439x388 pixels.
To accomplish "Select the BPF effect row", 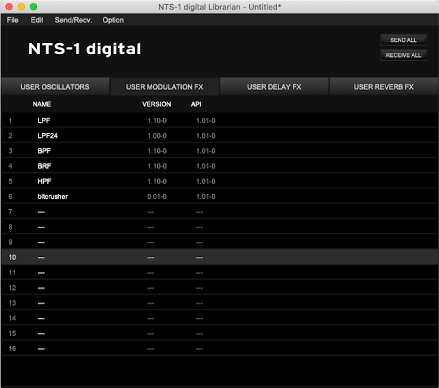I will point(219,151).
